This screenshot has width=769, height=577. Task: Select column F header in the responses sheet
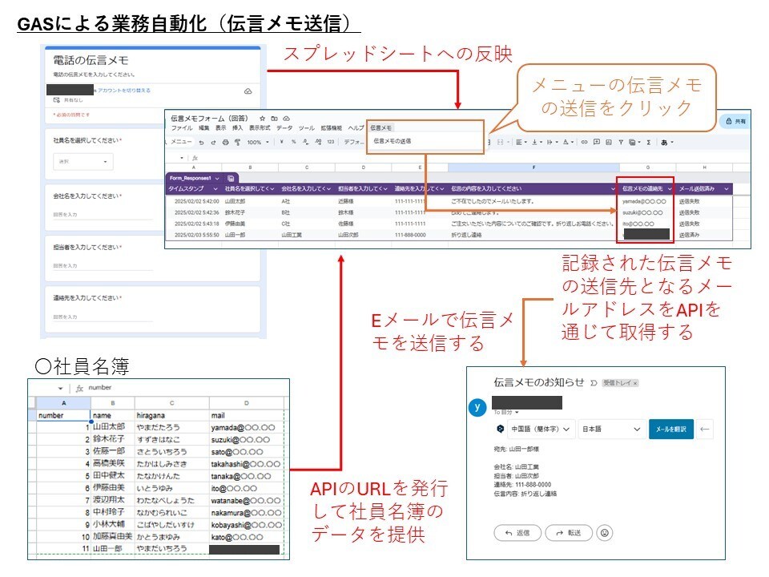[533, 167]
